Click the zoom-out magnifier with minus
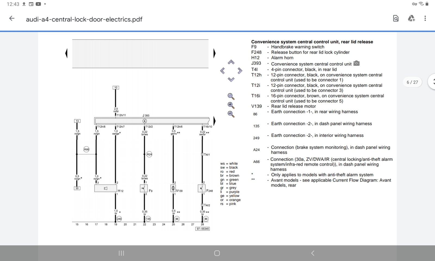The width and height of the screenshot is (435, 261). click(x=231, y=114)
